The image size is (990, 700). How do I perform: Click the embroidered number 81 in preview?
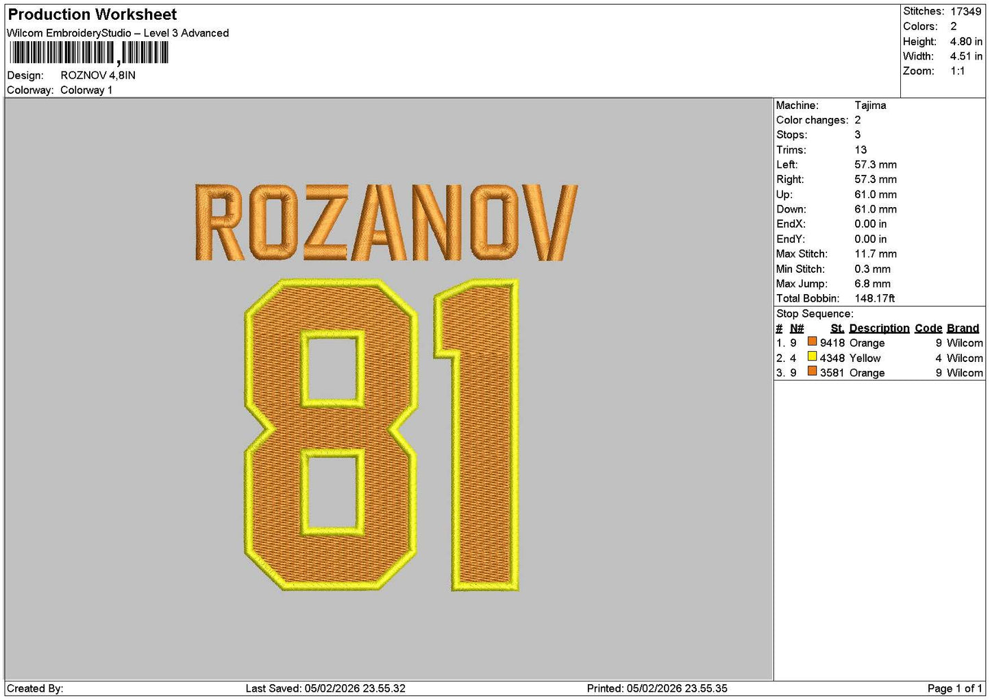pos(382,435)
